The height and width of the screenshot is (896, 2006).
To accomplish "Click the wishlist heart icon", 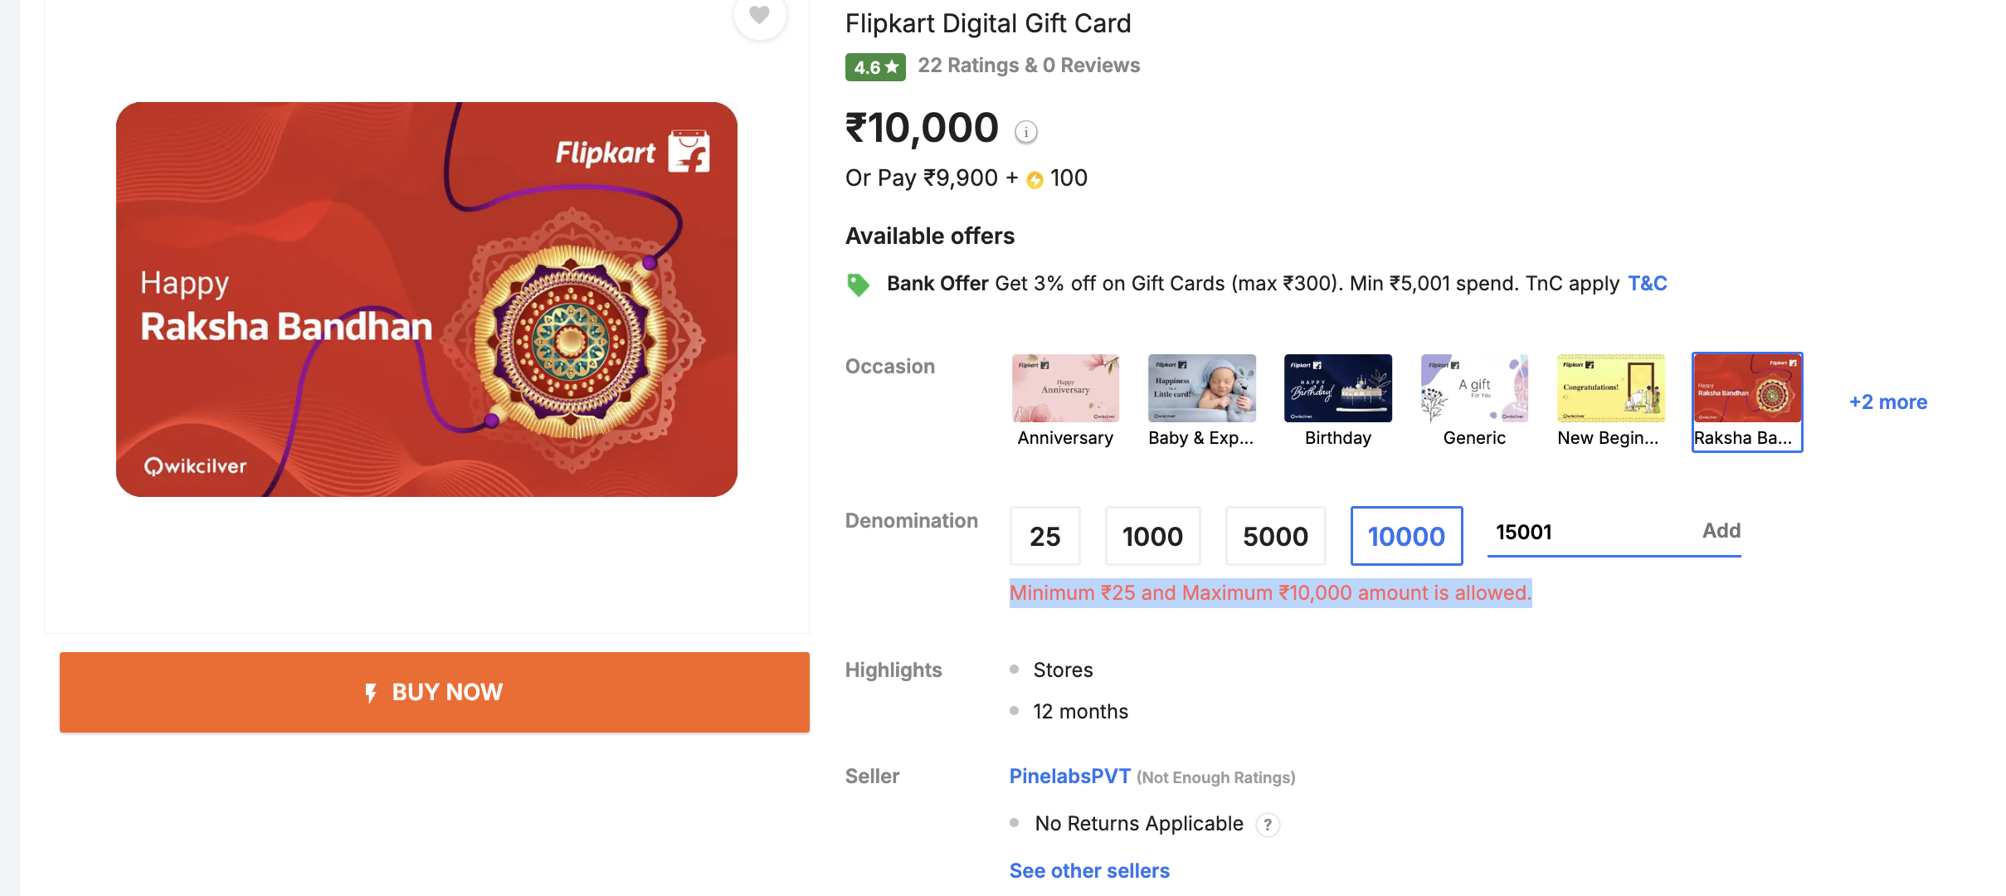I will pos(759,14).
